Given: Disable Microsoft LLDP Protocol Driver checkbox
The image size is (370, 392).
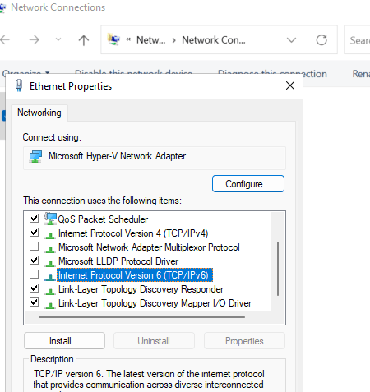Looking at the screenshot, I should (34, 261).
